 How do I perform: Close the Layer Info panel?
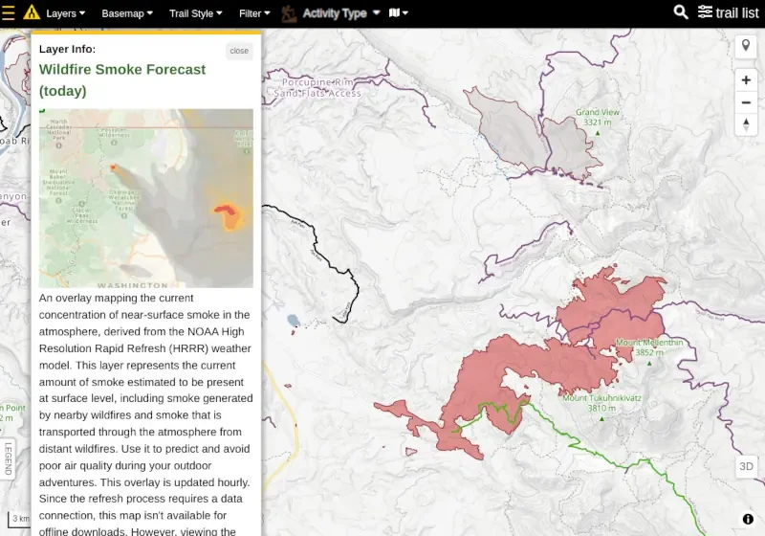(x=239, y=51)
